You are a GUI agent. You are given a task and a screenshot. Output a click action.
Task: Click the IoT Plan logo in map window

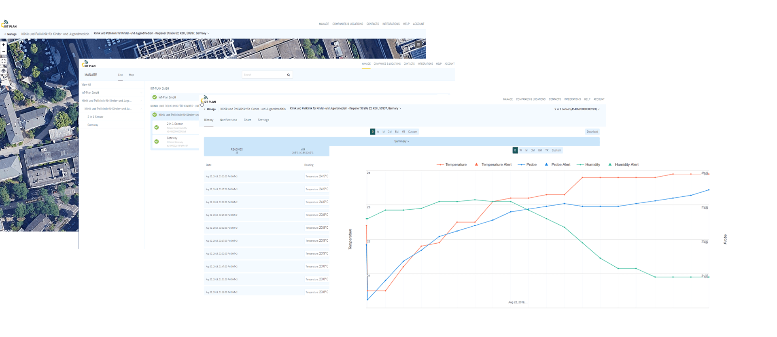[9, 24]
